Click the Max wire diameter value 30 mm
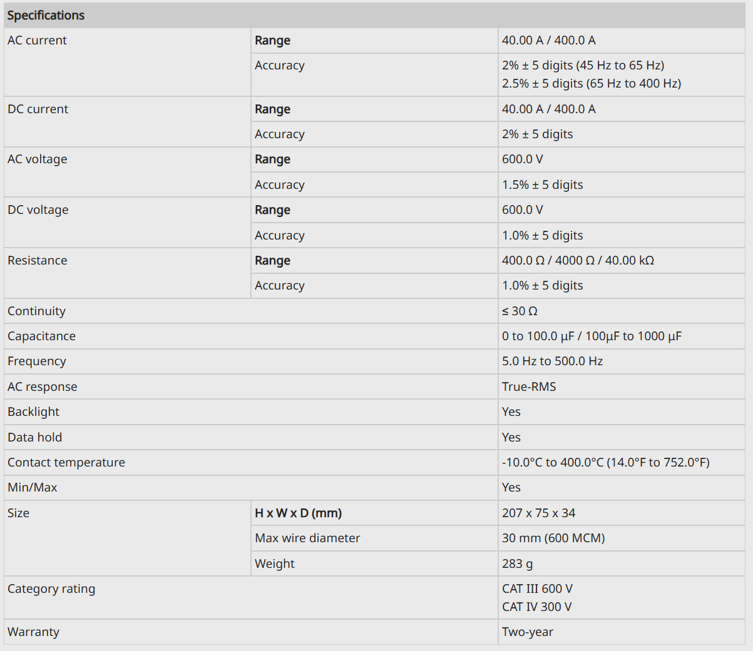Image resolution: width=753 pixels, height=651 pixels. click(x=553, y=538)
